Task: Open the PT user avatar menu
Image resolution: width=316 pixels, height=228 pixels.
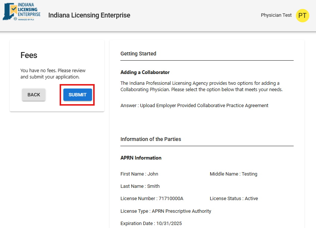Action: pos(302,16)
